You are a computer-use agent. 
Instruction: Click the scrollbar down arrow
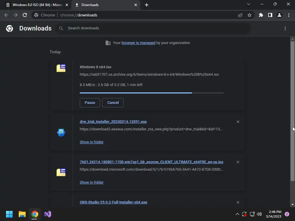point(292,205)
